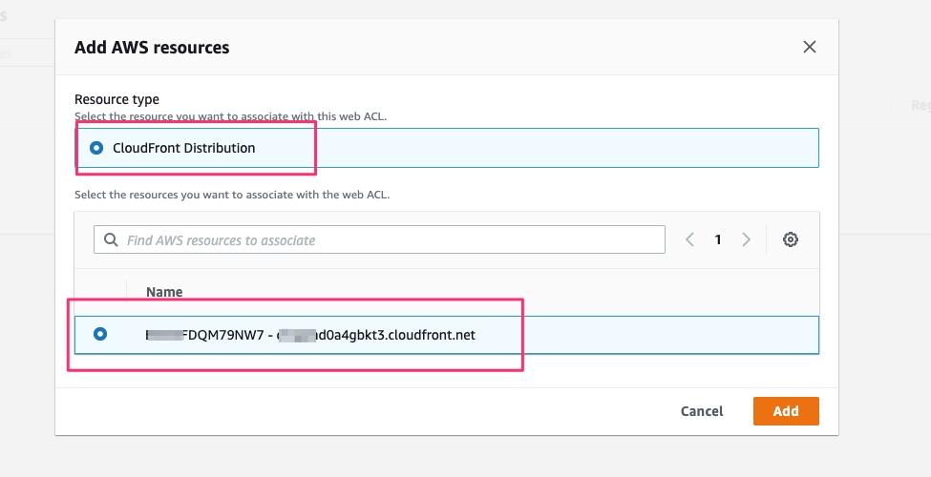Select the CloudFront Distribution radio button
This screenshot has height=477, width=931.
(x=95, y=148)
